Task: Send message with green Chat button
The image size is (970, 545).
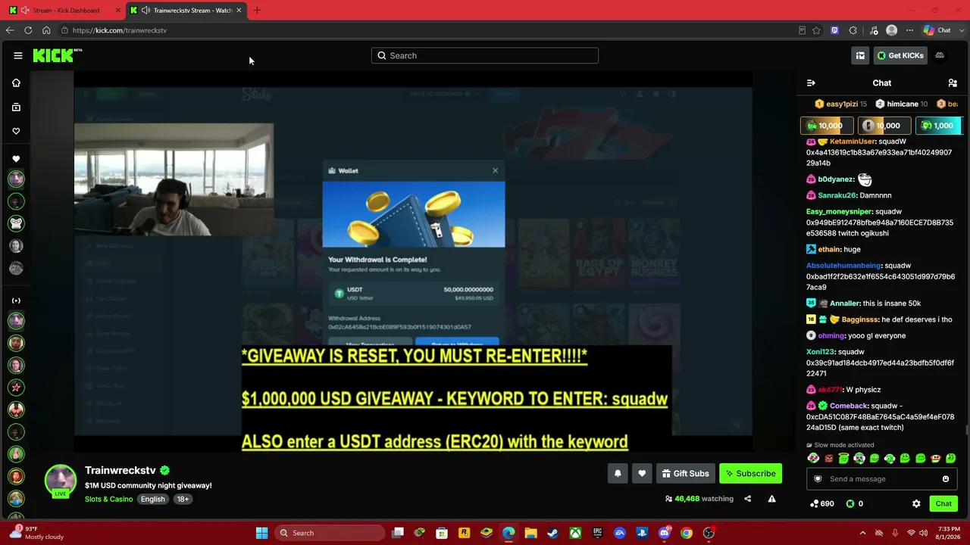Action: tap(943, 503)
